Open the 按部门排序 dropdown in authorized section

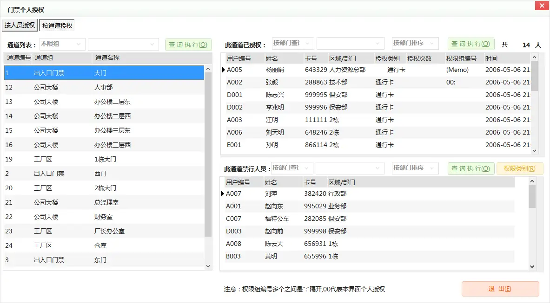[x=415, y=43]
